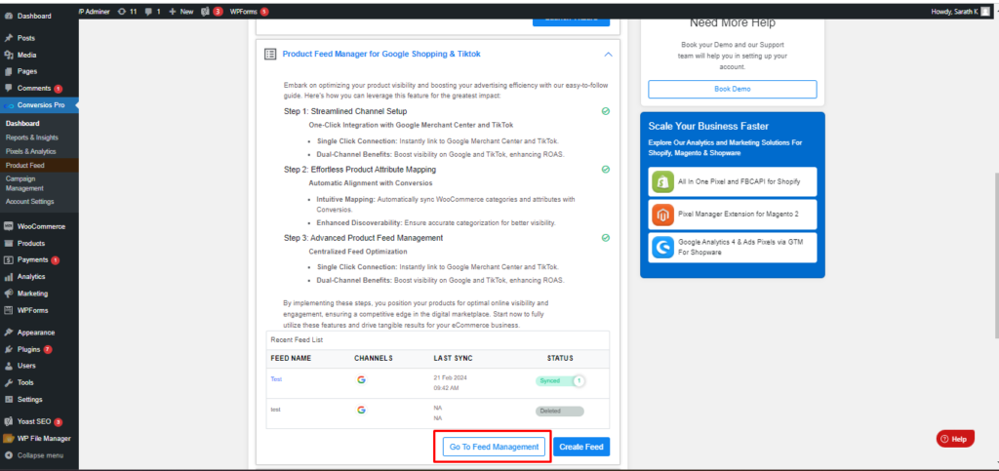The height and width of the screenshot is (471, 999).
Task: Click the Deleted status badge
Action: (x=559, y=412)
